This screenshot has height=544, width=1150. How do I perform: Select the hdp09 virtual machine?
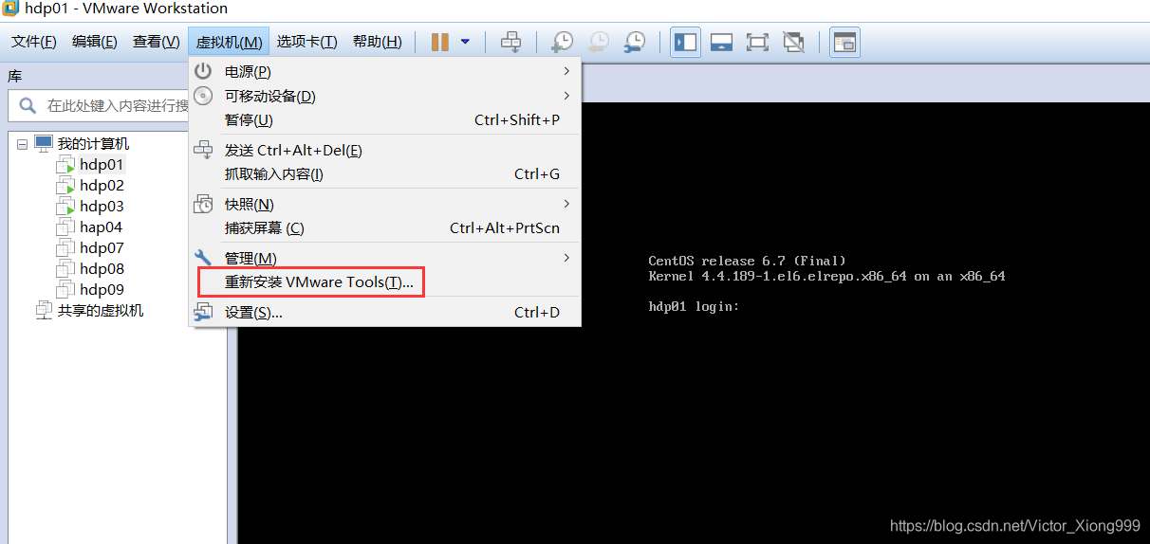tap(102, 290)
